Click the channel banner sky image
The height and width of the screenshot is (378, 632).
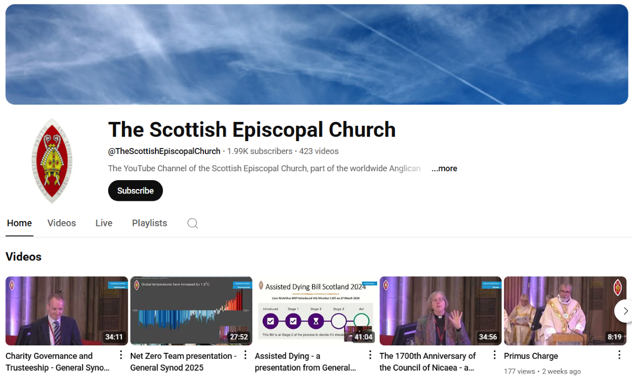tap(316, 54)
